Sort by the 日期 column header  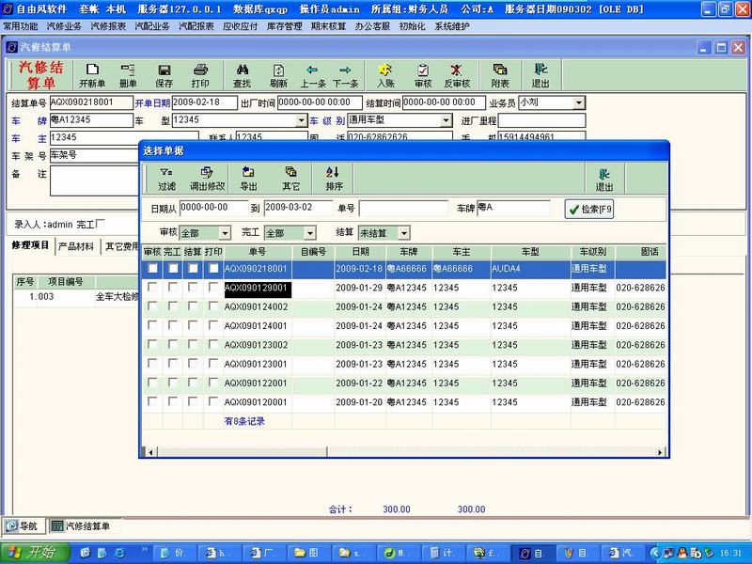[360, 252]
